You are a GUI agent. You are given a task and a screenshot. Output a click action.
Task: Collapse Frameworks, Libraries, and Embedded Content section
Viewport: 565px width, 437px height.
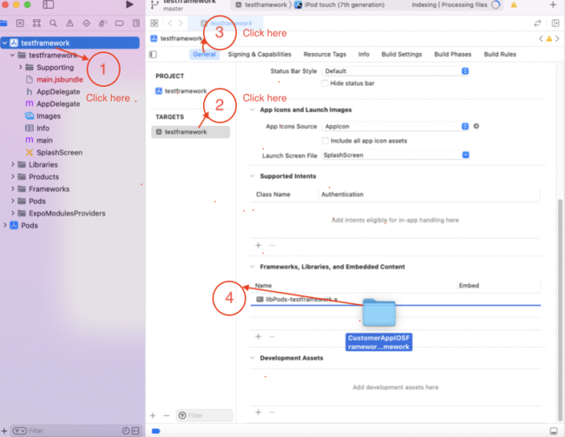tap(252, 266)
